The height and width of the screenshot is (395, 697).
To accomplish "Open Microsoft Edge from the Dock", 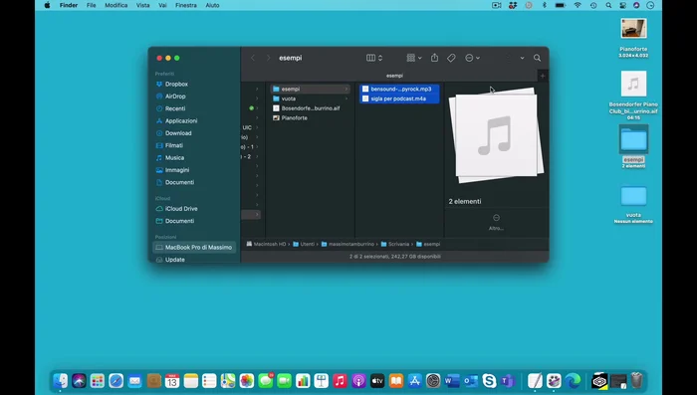I will click(x=573, y=381).
